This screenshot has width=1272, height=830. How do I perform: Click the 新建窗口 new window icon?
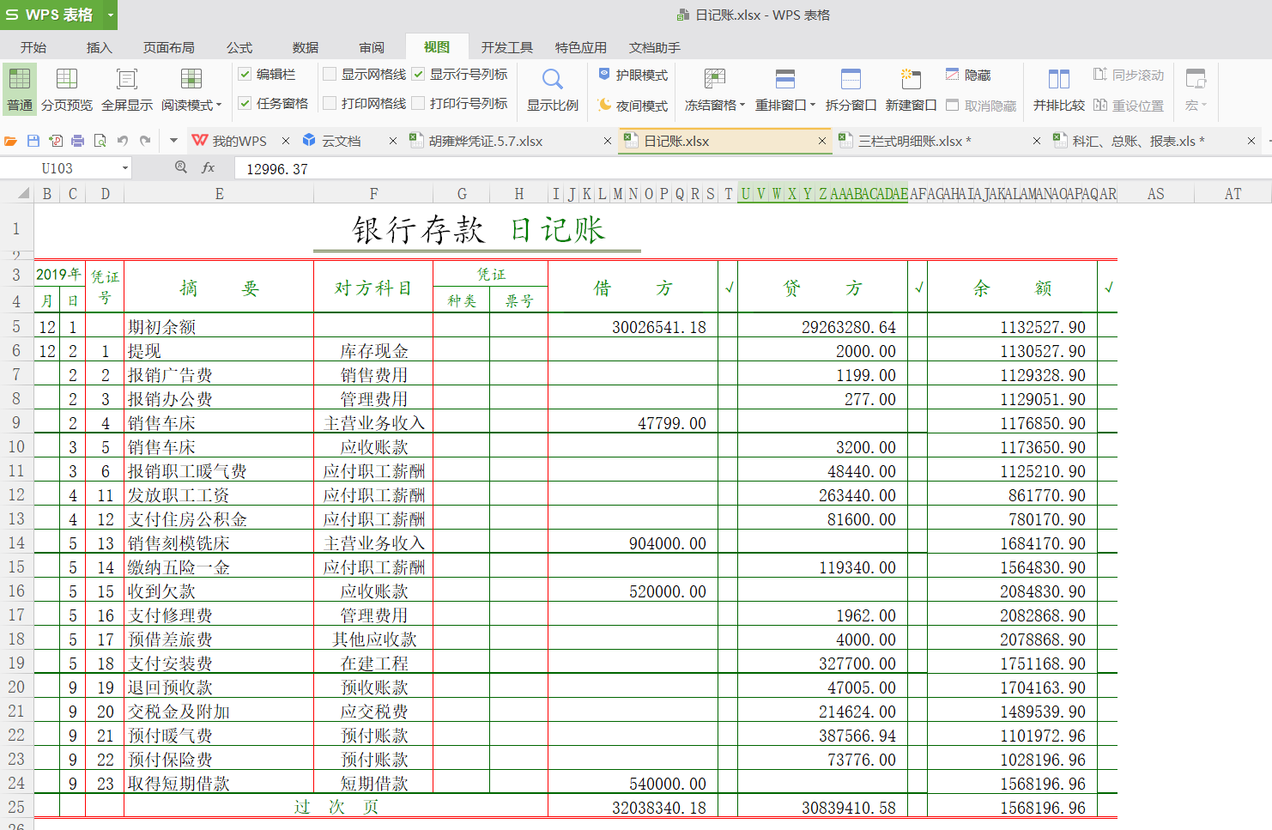[911, 81]
